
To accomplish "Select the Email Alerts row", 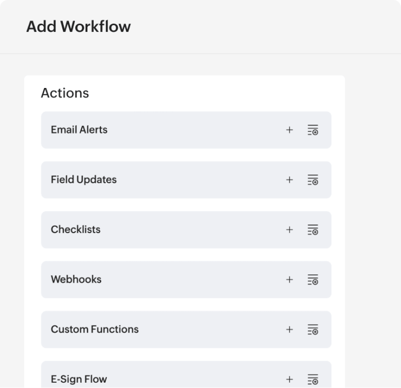I will [157, 130].
